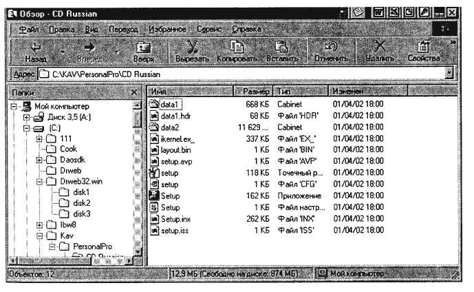This screenshot has height=292, width=474.
Task: Open the Вид menu
Action: tap(91, 30)
